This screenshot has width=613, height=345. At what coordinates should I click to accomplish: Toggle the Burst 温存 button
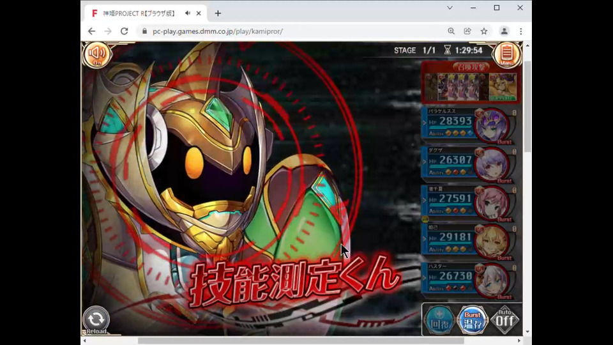click(473, 320)
